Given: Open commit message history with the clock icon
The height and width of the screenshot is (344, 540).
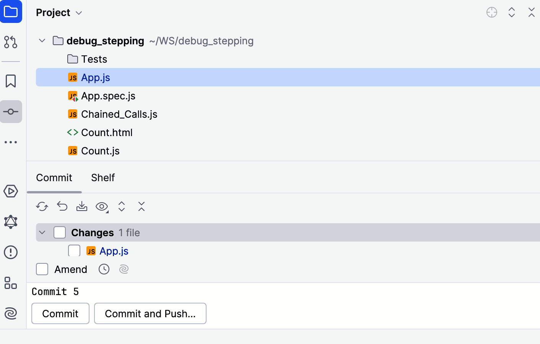Looking at the screenshot, I should pos(104,269).
